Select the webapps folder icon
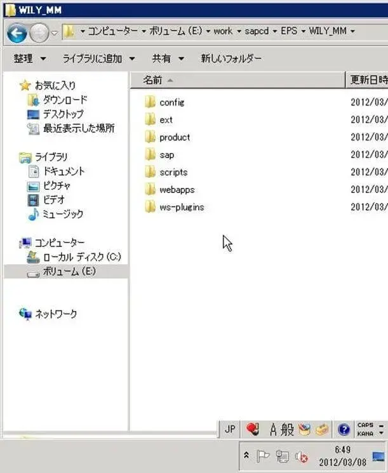Image resolution: width=388 pixels, height=473 pixels. 150,189
